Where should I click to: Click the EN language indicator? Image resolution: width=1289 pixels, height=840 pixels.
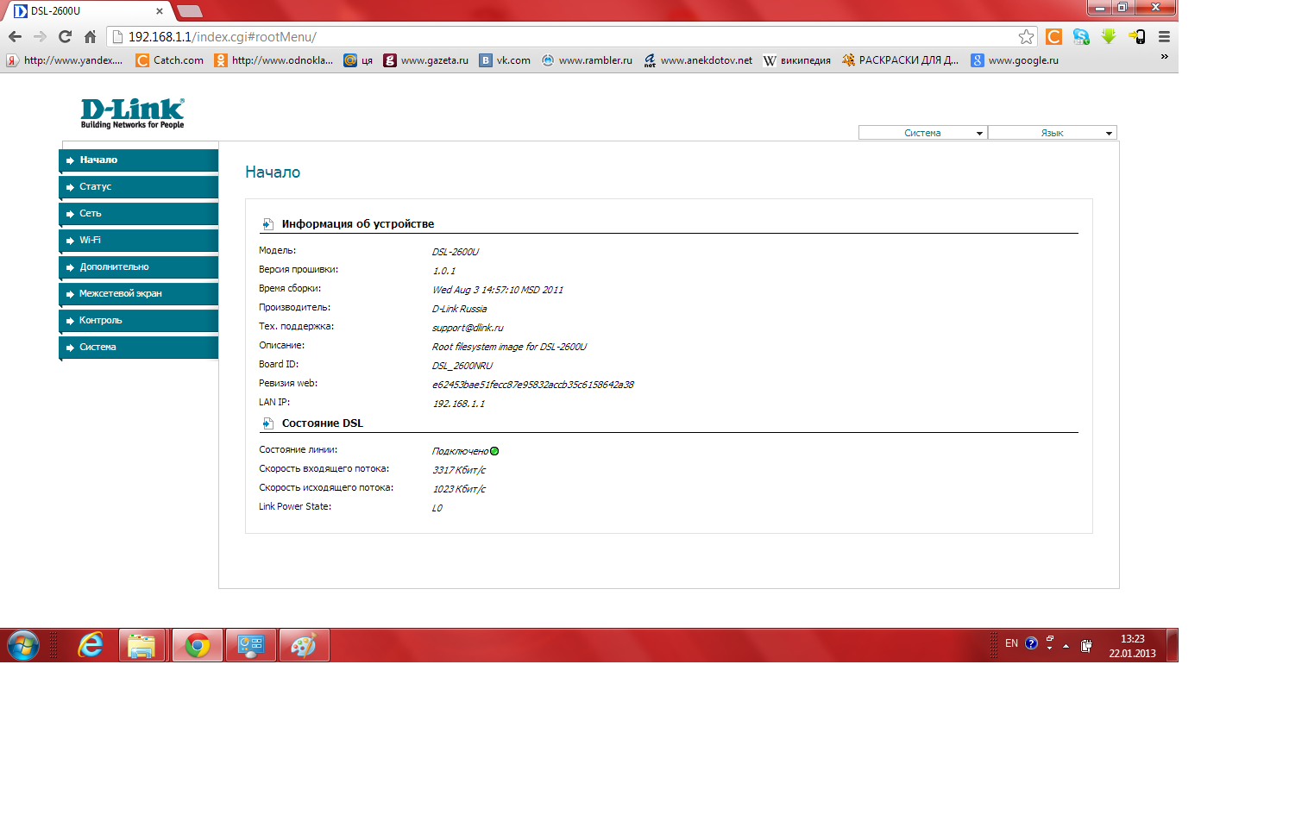[1011, 643]
